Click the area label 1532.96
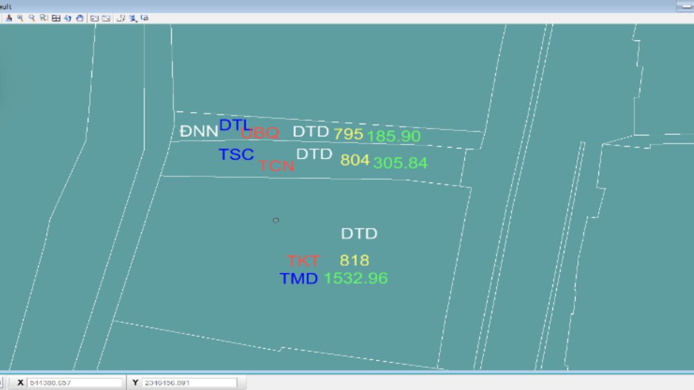The width and height of the screenshot is (694, 390). (356, 278)
